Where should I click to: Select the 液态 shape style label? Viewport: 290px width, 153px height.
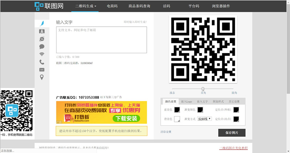tap(172, 93)
